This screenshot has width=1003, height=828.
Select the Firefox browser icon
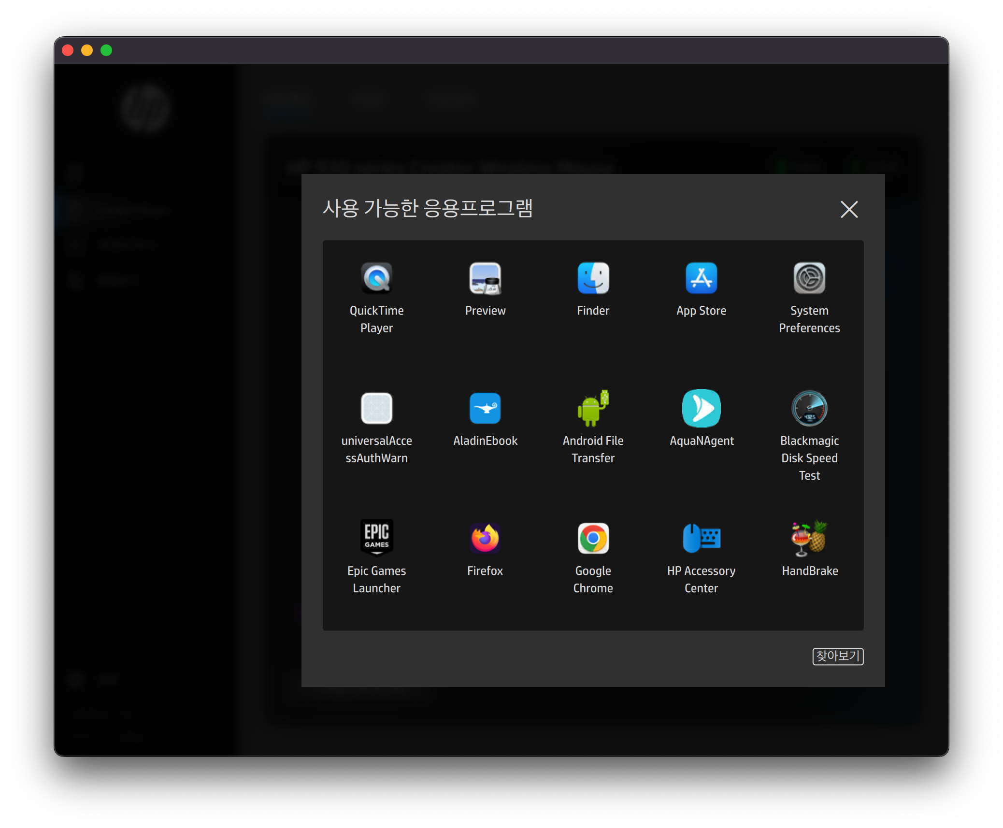point(485,538)
